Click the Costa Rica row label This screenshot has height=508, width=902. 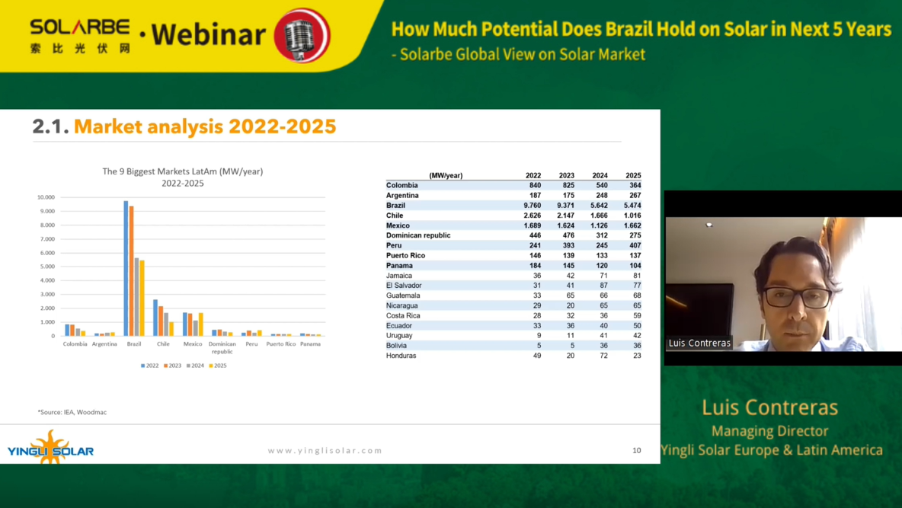pos(403,316)
